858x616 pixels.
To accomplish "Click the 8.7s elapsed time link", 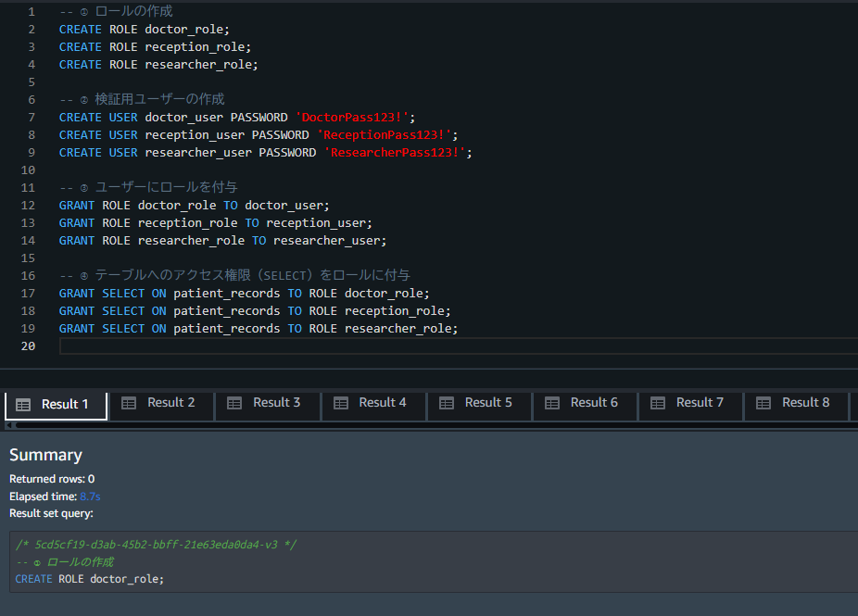I will pos(90,497).
